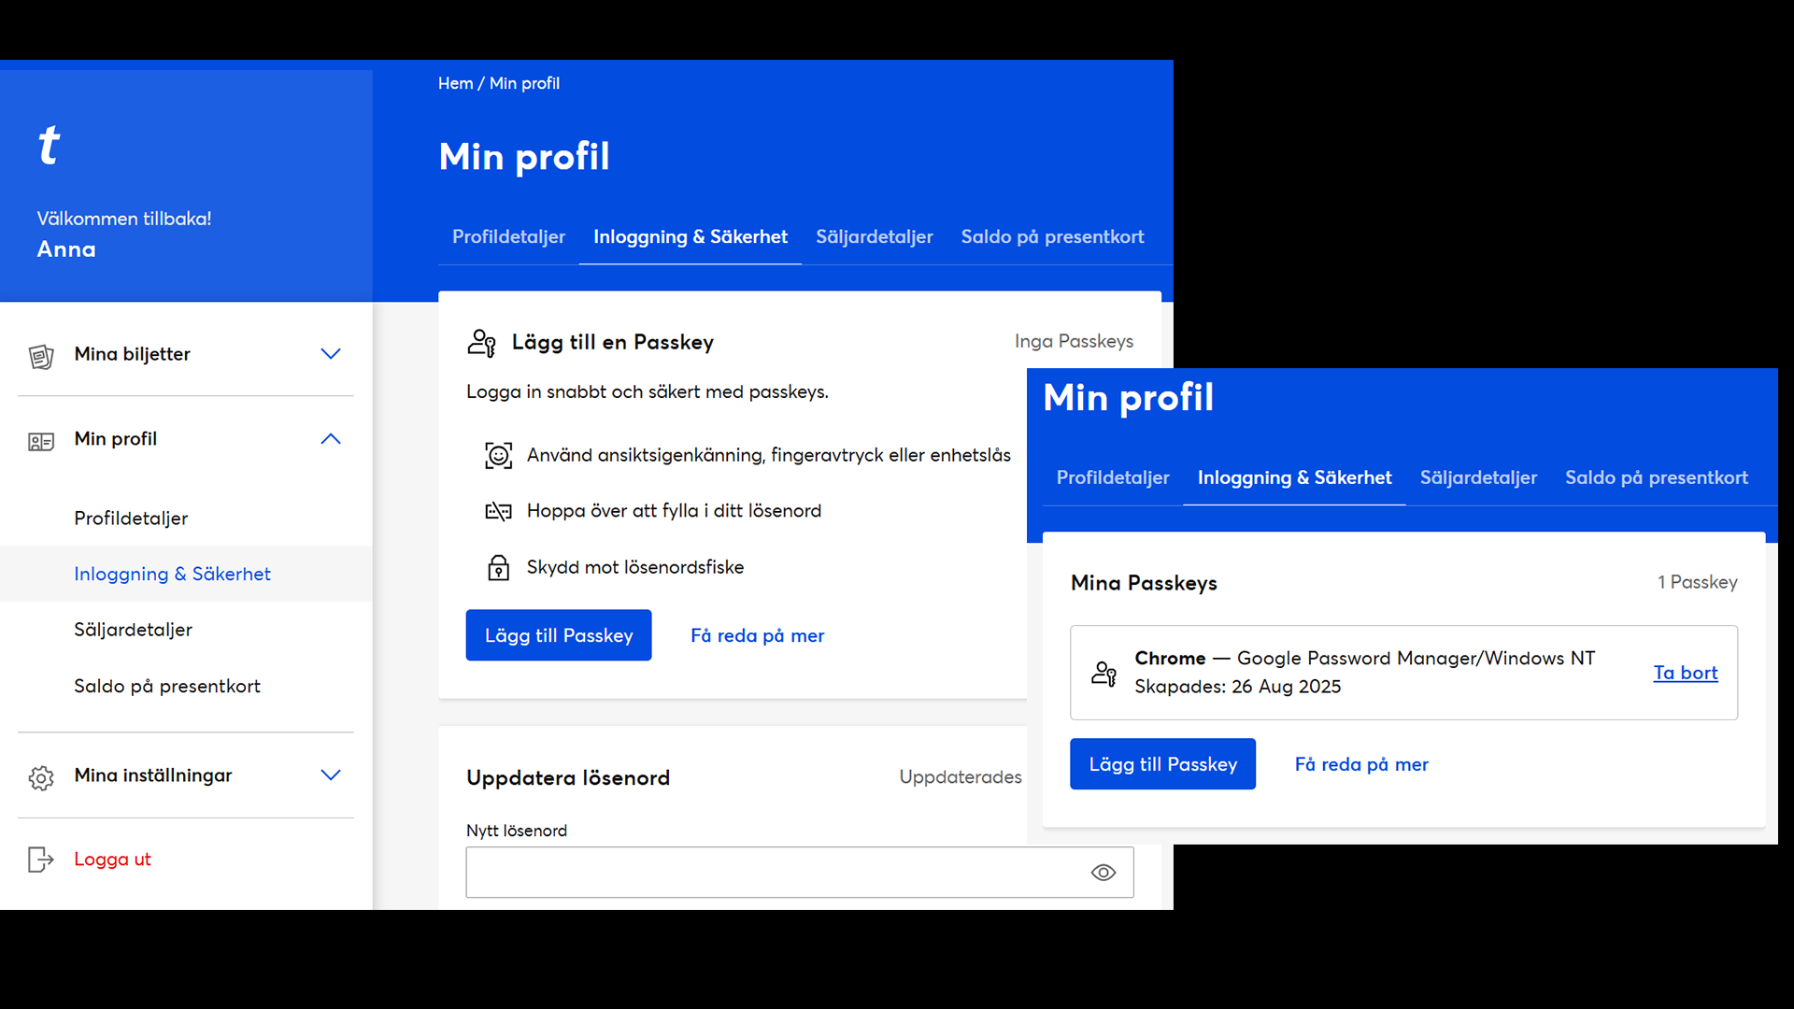Click the Nytt lösenord input field
The image size is (1794, 1009).
click(x=776, y=873)
